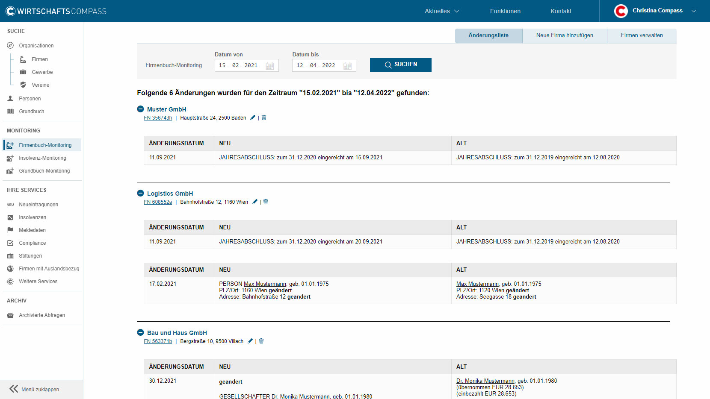Open calendar picker for Datum von
The width and height of the screenshot is (710, 399).
pos(270,66)
